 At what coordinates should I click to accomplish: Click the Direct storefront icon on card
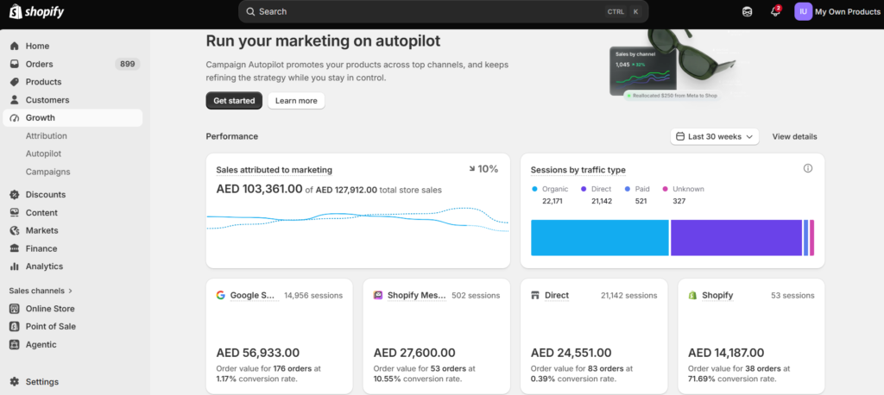click(x=535, y=295)
